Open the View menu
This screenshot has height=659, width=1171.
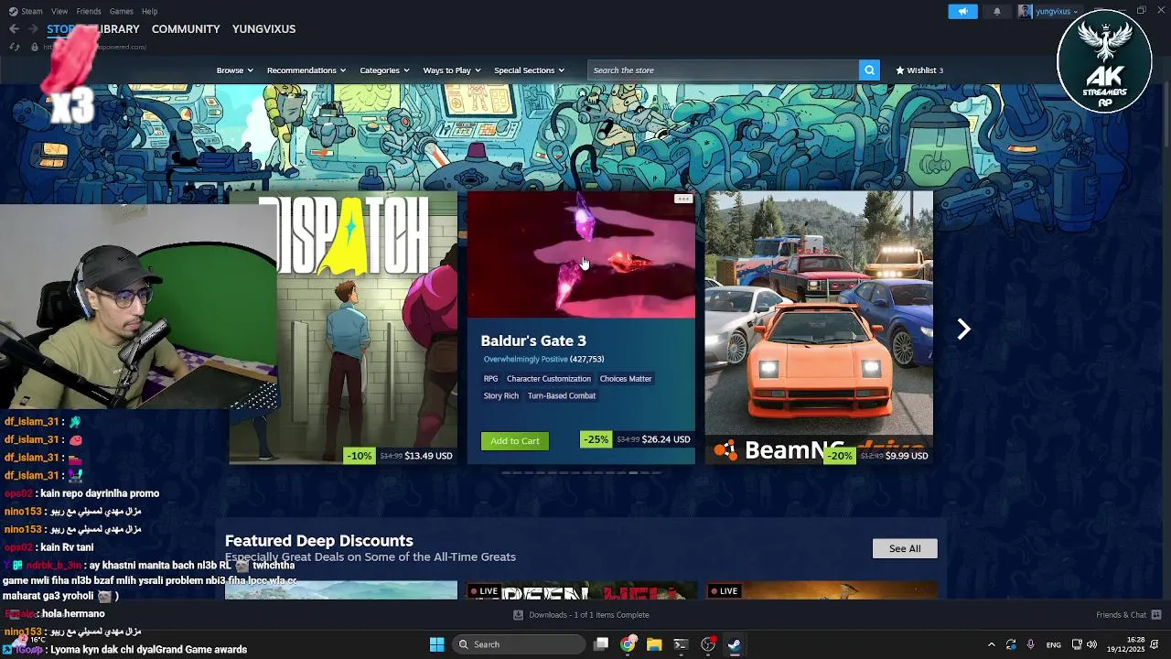click(59, 11)
